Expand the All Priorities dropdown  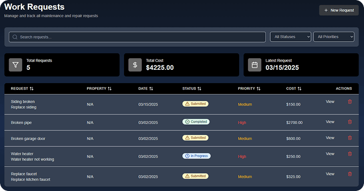pyautogui.click(x=333, y=37)
